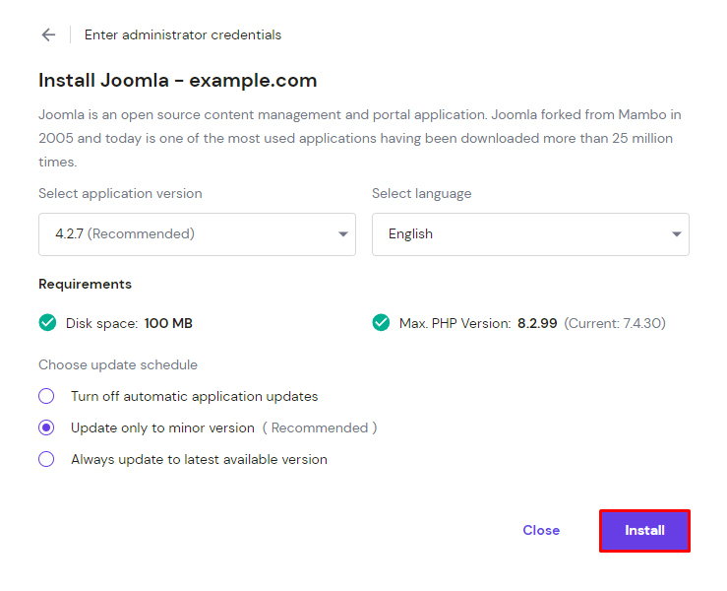Click the Current 7.4.30 PHP version text
Screen dimensions: 727x591
[615, 323]
